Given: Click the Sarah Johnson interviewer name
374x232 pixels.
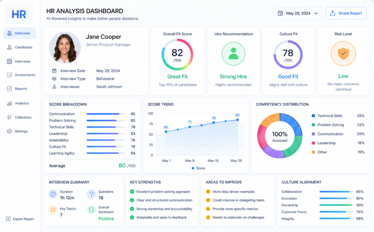Looking at the screenshot, I should 109,87.
